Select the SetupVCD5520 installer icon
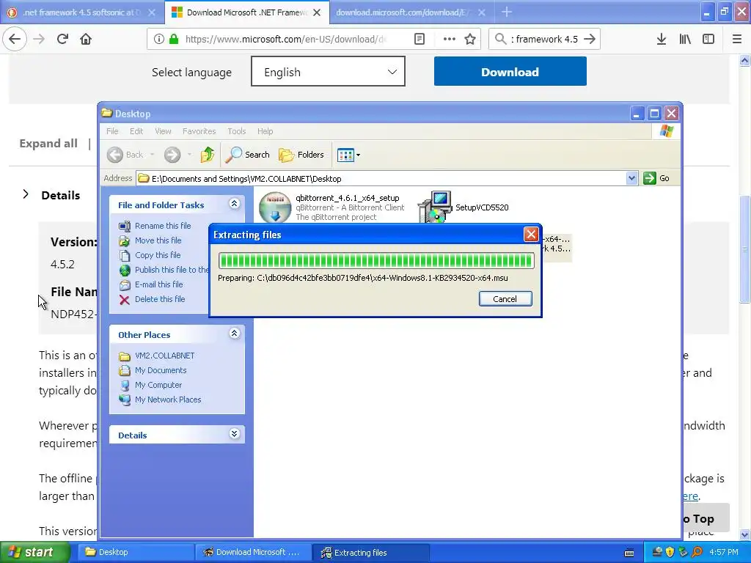The width and height of the screenshot is (751, 563). tap(435, 207)
